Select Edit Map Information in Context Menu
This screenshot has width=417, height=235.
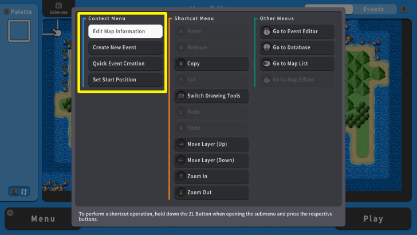pos(125,32)
